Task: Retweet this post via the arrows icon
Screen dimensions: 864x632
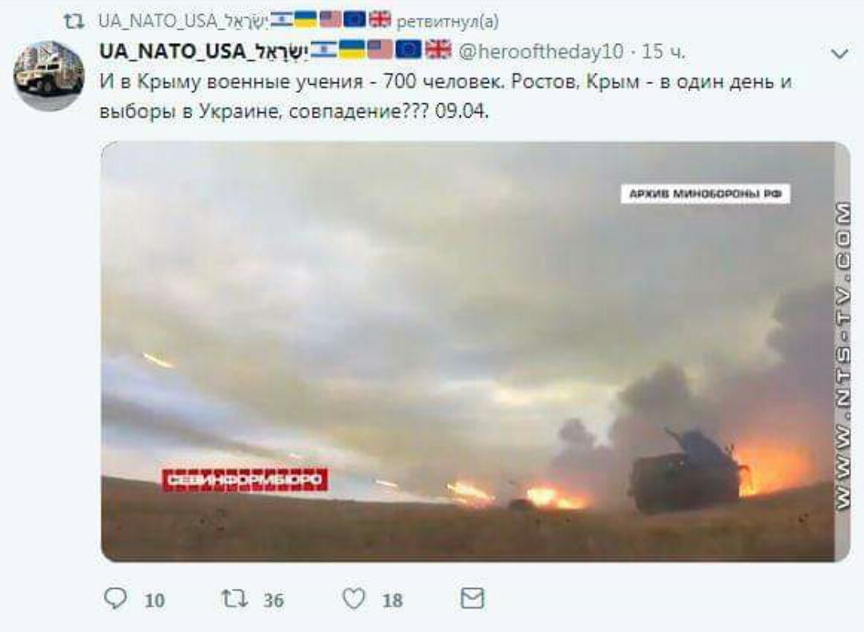Action: 234,598
